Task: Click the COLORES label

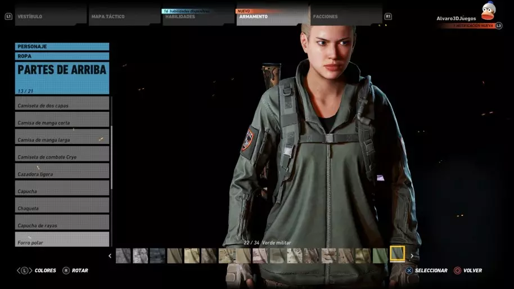Action: 45,270
